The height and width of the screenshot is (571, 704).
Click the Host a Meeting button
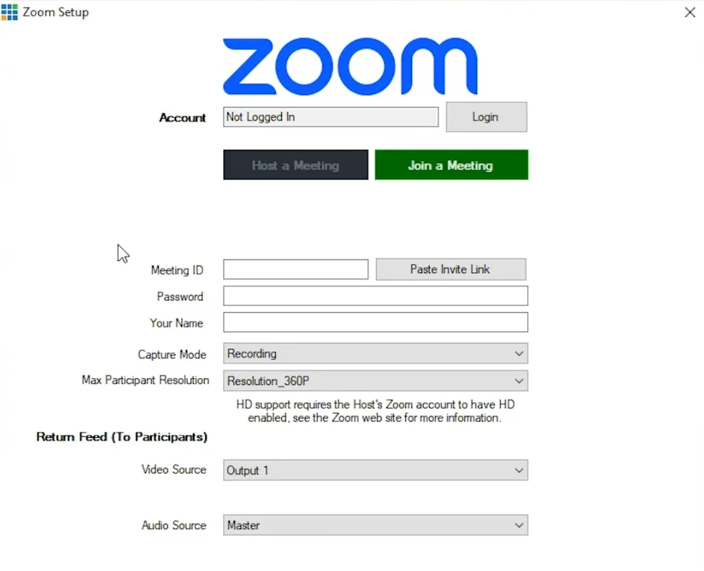295,165
